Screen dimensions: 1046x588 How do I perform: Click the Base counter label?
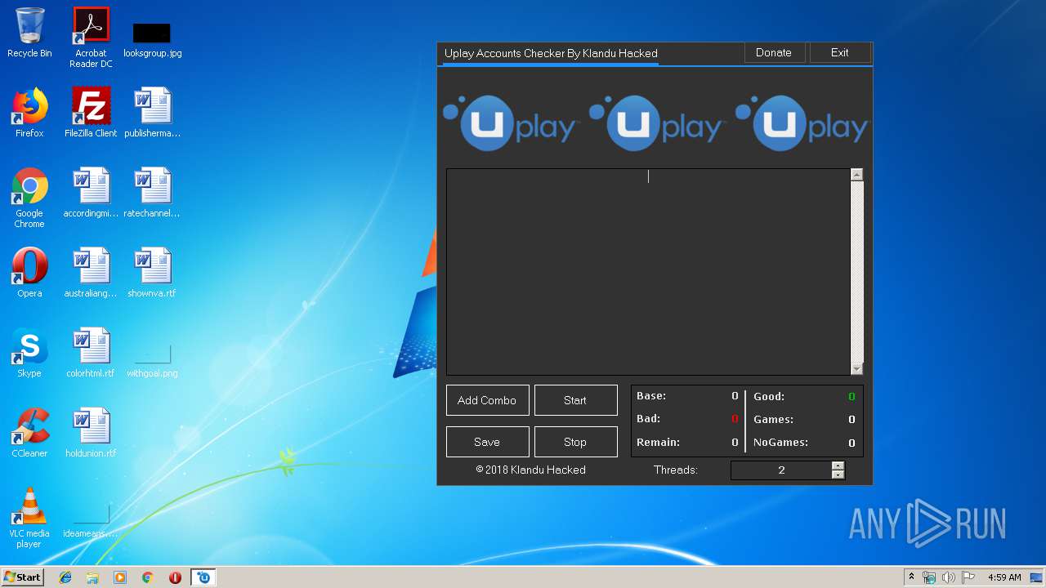[651, 395]
